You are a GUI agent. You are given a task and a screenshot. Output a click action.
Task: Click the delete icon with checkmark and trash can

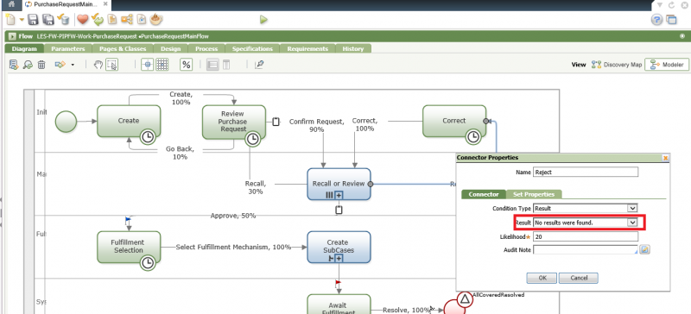tap(64, 20)
